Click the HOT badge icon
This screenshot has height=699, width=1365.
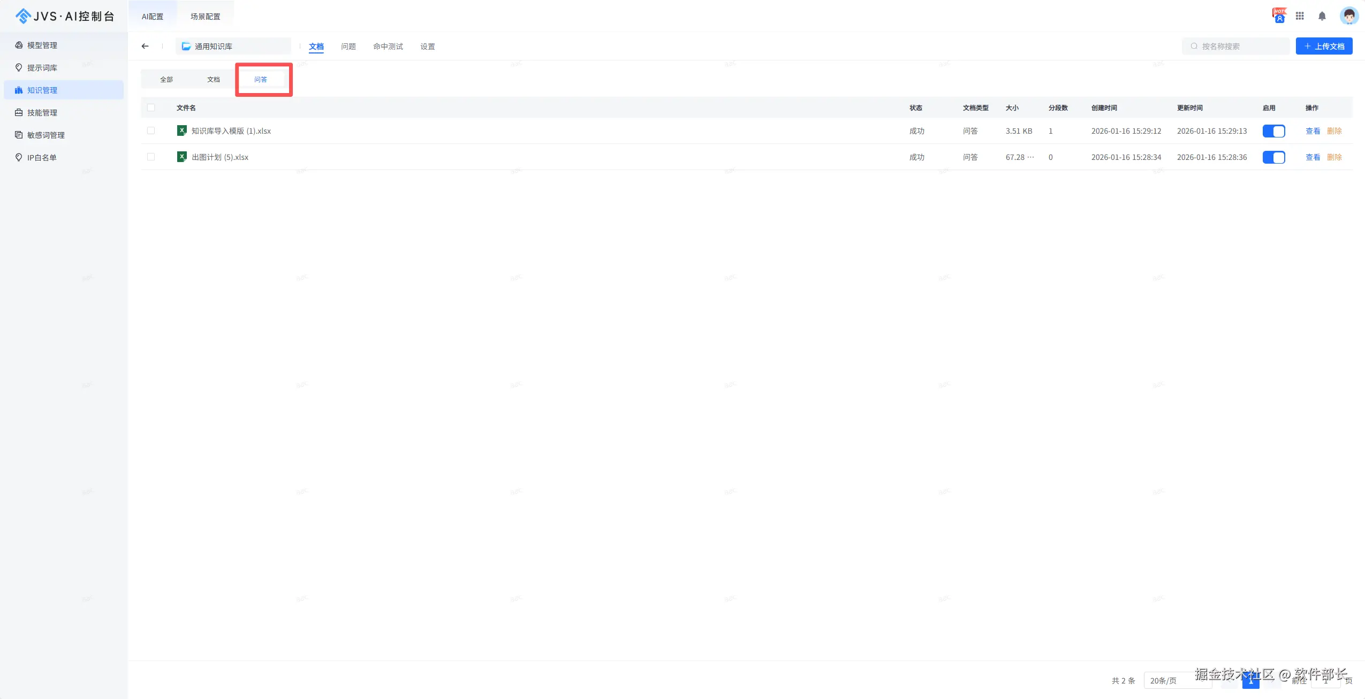(x=1279, y=16)
